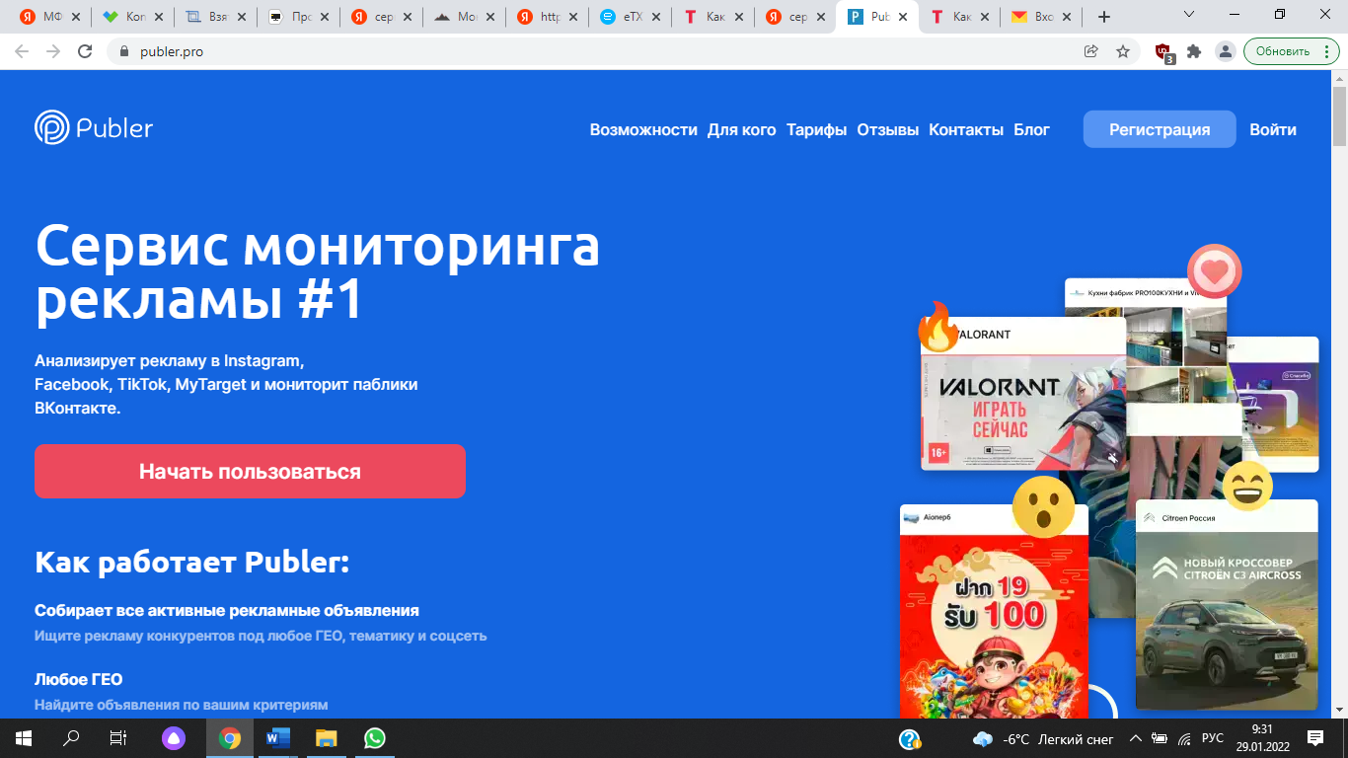The height and width of the screenshot is (758, 1348).
Task: Open Контакты menu item
Action: (x=966, y=129)
